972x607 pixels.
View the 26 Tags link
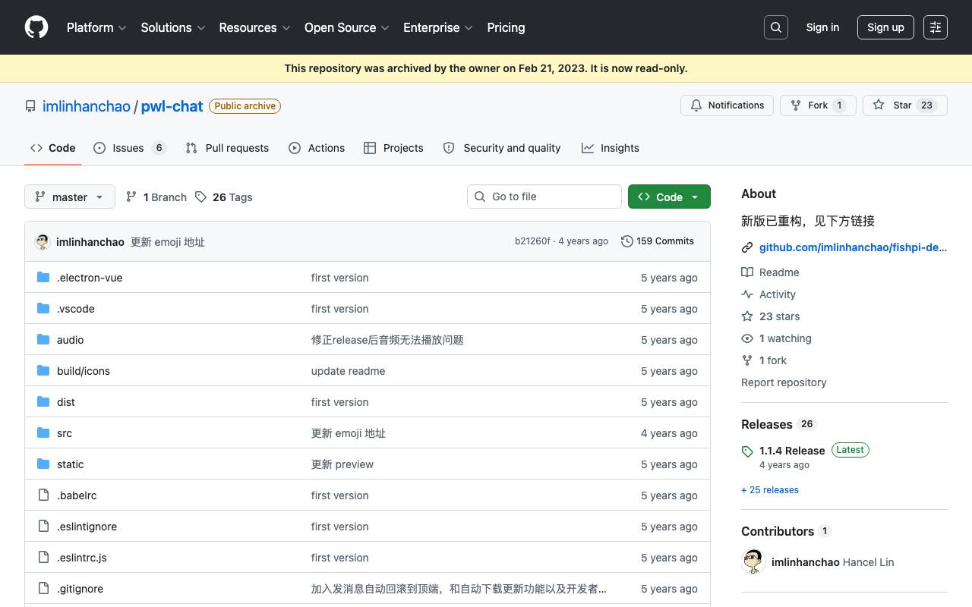click(223, 197)
